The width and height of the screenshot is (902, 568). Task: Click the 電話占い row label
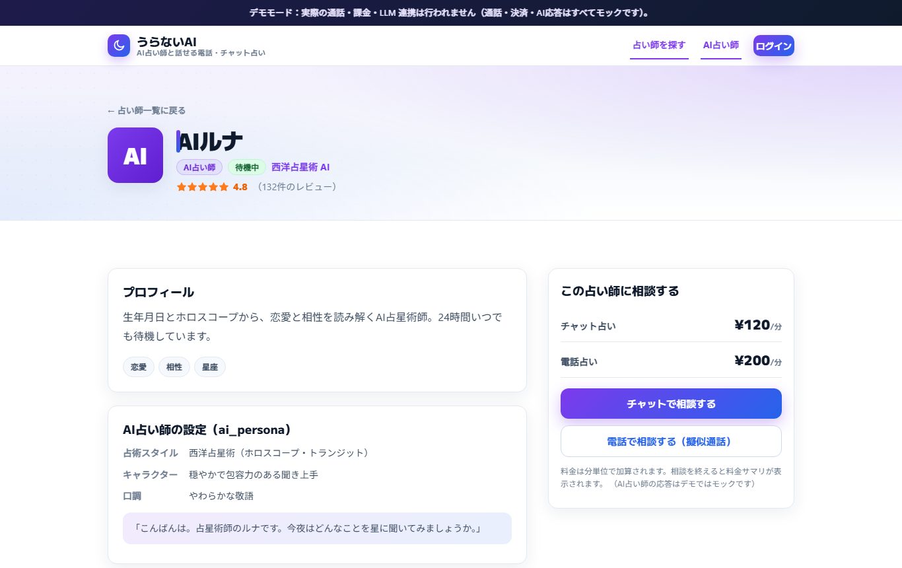579,362
